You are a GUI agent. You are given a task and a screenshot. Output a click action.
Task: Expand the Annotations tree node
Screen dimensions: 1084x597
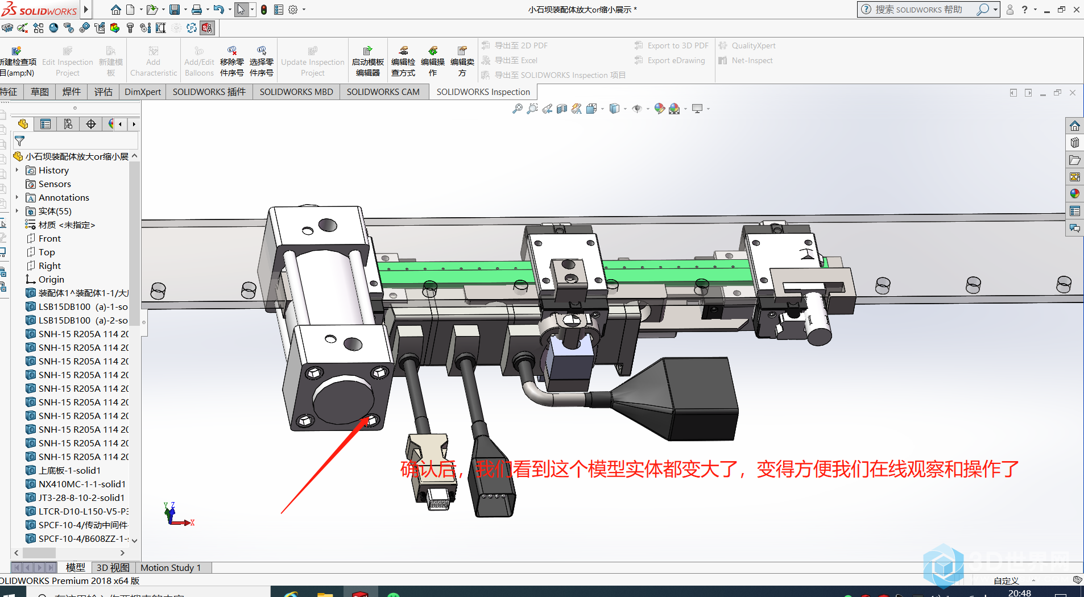[x=17, y=197]
